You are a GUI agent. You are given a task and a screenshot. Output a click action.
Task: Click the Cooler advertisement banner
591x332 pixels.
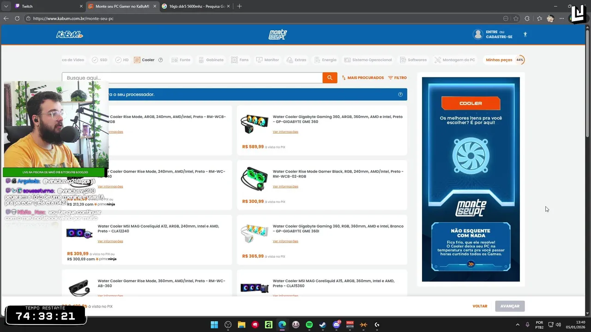tap(470, 179)
